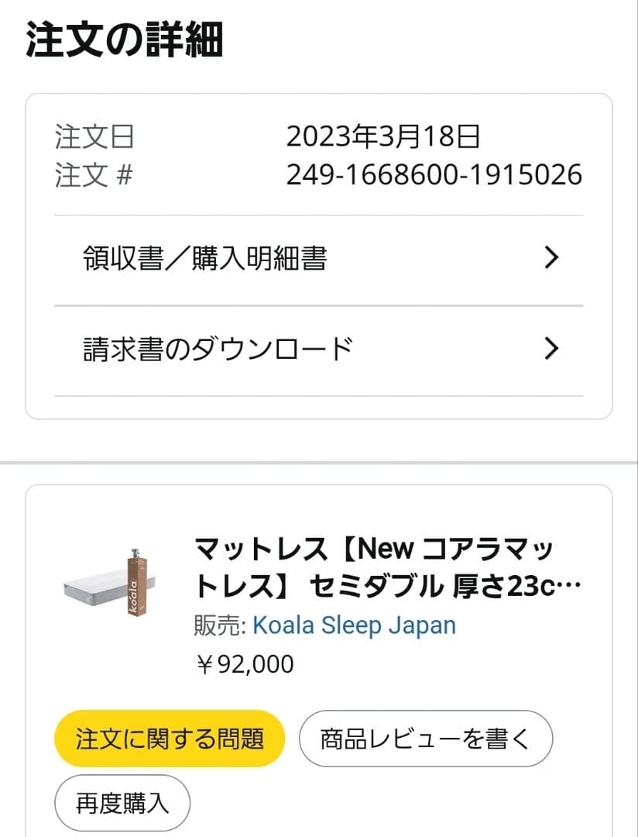Tap the 商品レビューを書く button

pos(425,739)
